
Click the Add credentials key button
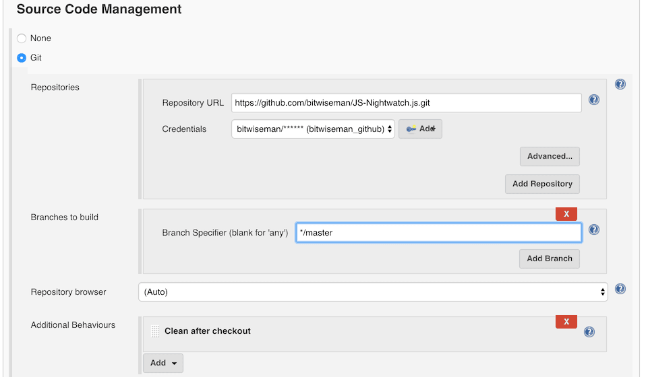point(420,129)
